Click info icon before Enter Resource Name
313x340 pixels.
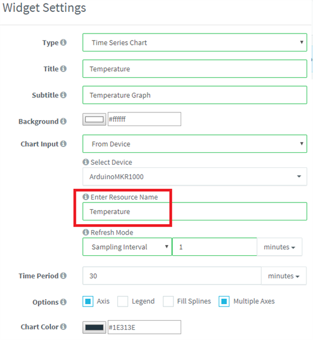coord(86,197)
